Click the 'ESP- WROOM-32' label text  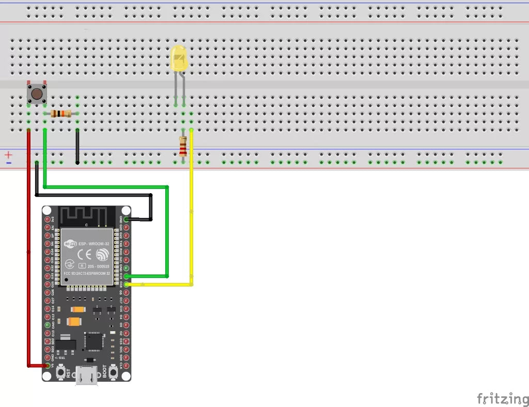94,244
